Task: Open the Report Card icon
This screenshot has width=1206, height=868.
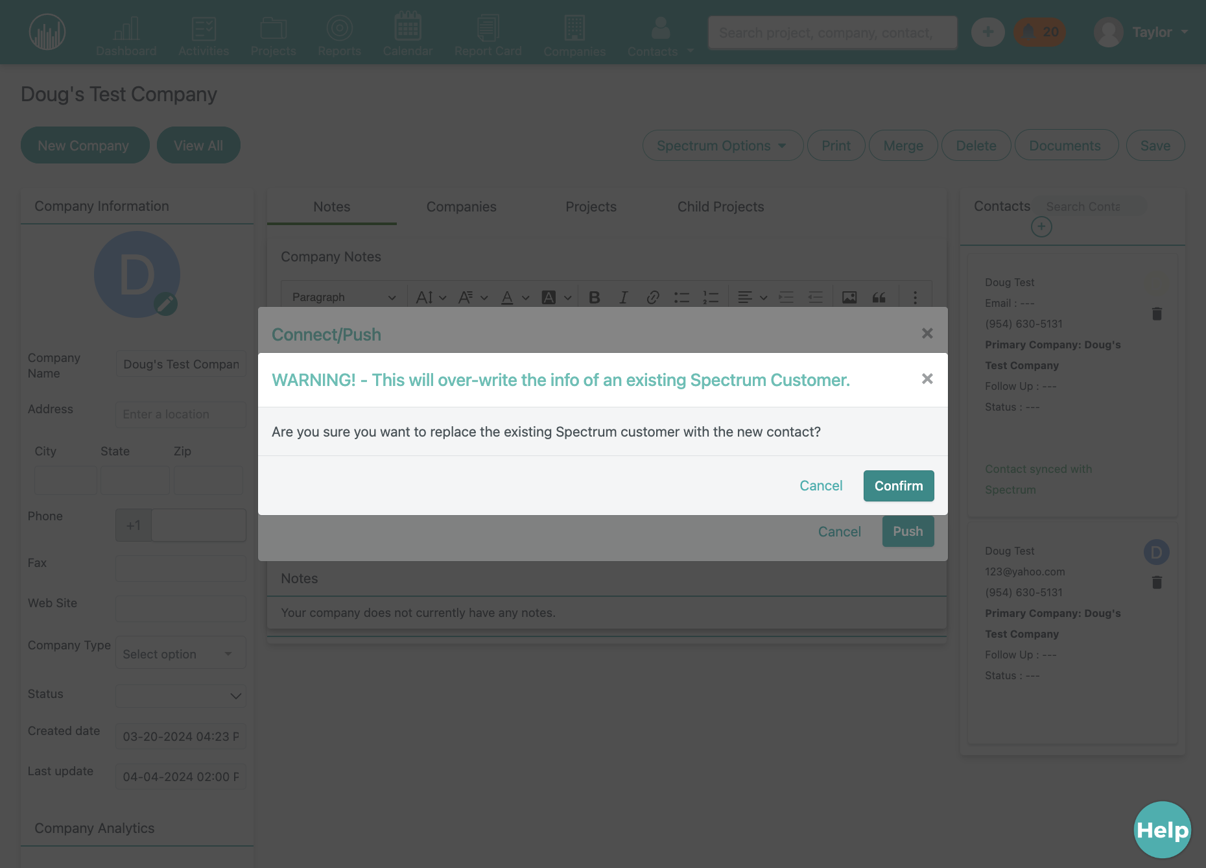Action: pos(488,36)
